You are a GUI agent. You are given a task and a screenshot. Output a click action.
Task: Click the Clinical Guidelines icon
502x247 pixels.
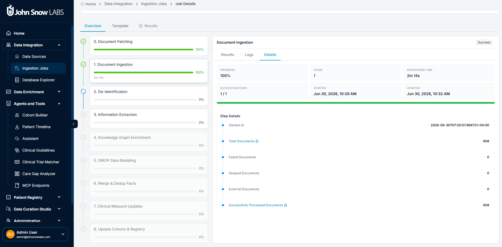pyautogui.click(x=17, y=150)
